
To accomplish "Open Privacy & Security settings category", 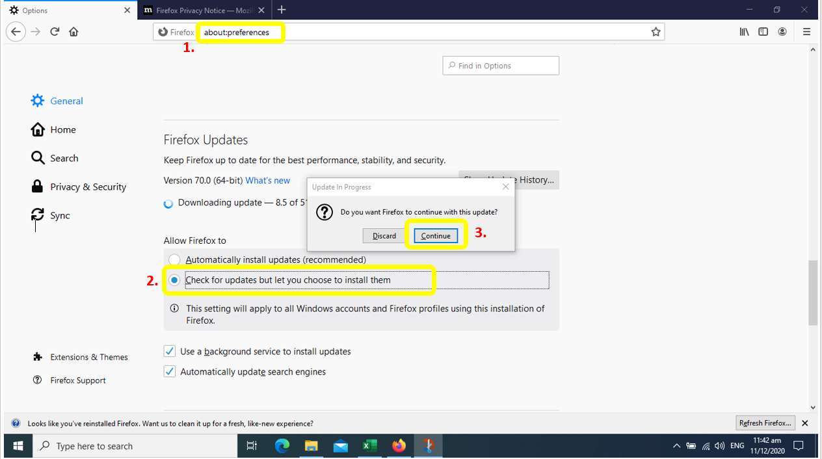I will coord(79,187).
